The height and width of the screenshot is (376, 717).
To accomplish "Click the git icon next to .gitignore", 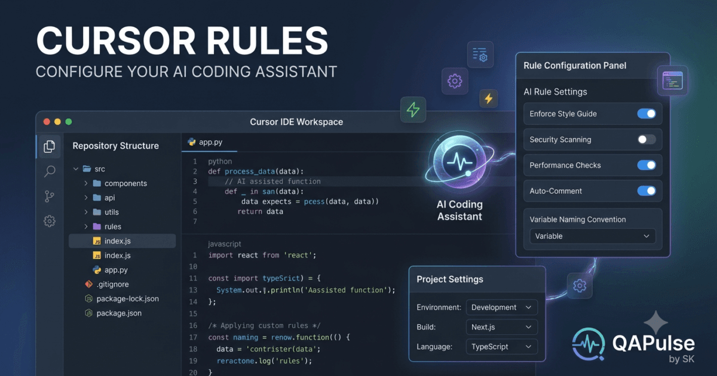I will click(89, 284).
